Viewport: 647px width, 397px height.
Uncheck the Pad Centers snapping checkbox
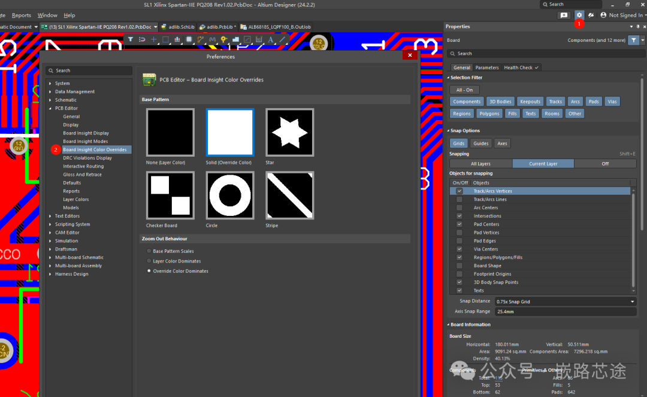(x=459, y=224)
